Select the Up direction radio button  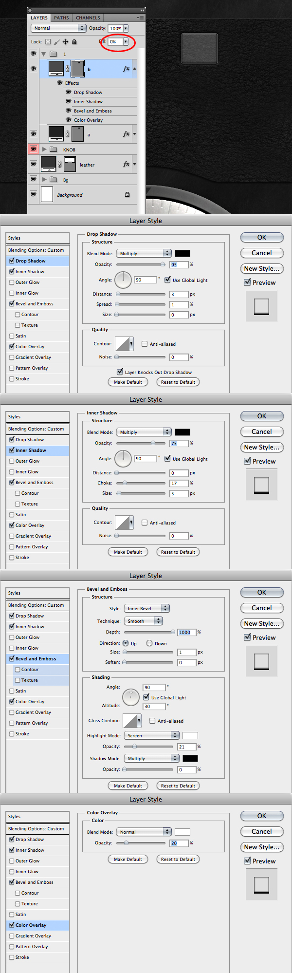point(126,643)
